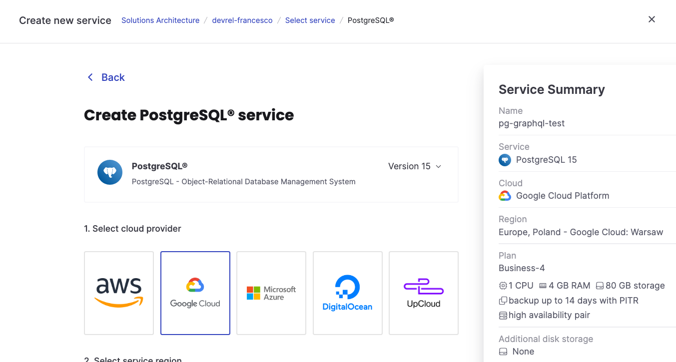Click the disk icon next to None
The image size is (676, 362).
point(503,351)
